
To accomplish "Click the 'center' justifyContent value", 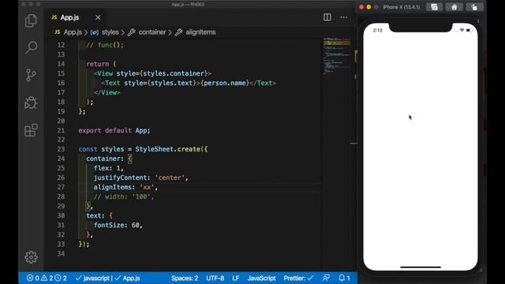I will pos(170,177).
